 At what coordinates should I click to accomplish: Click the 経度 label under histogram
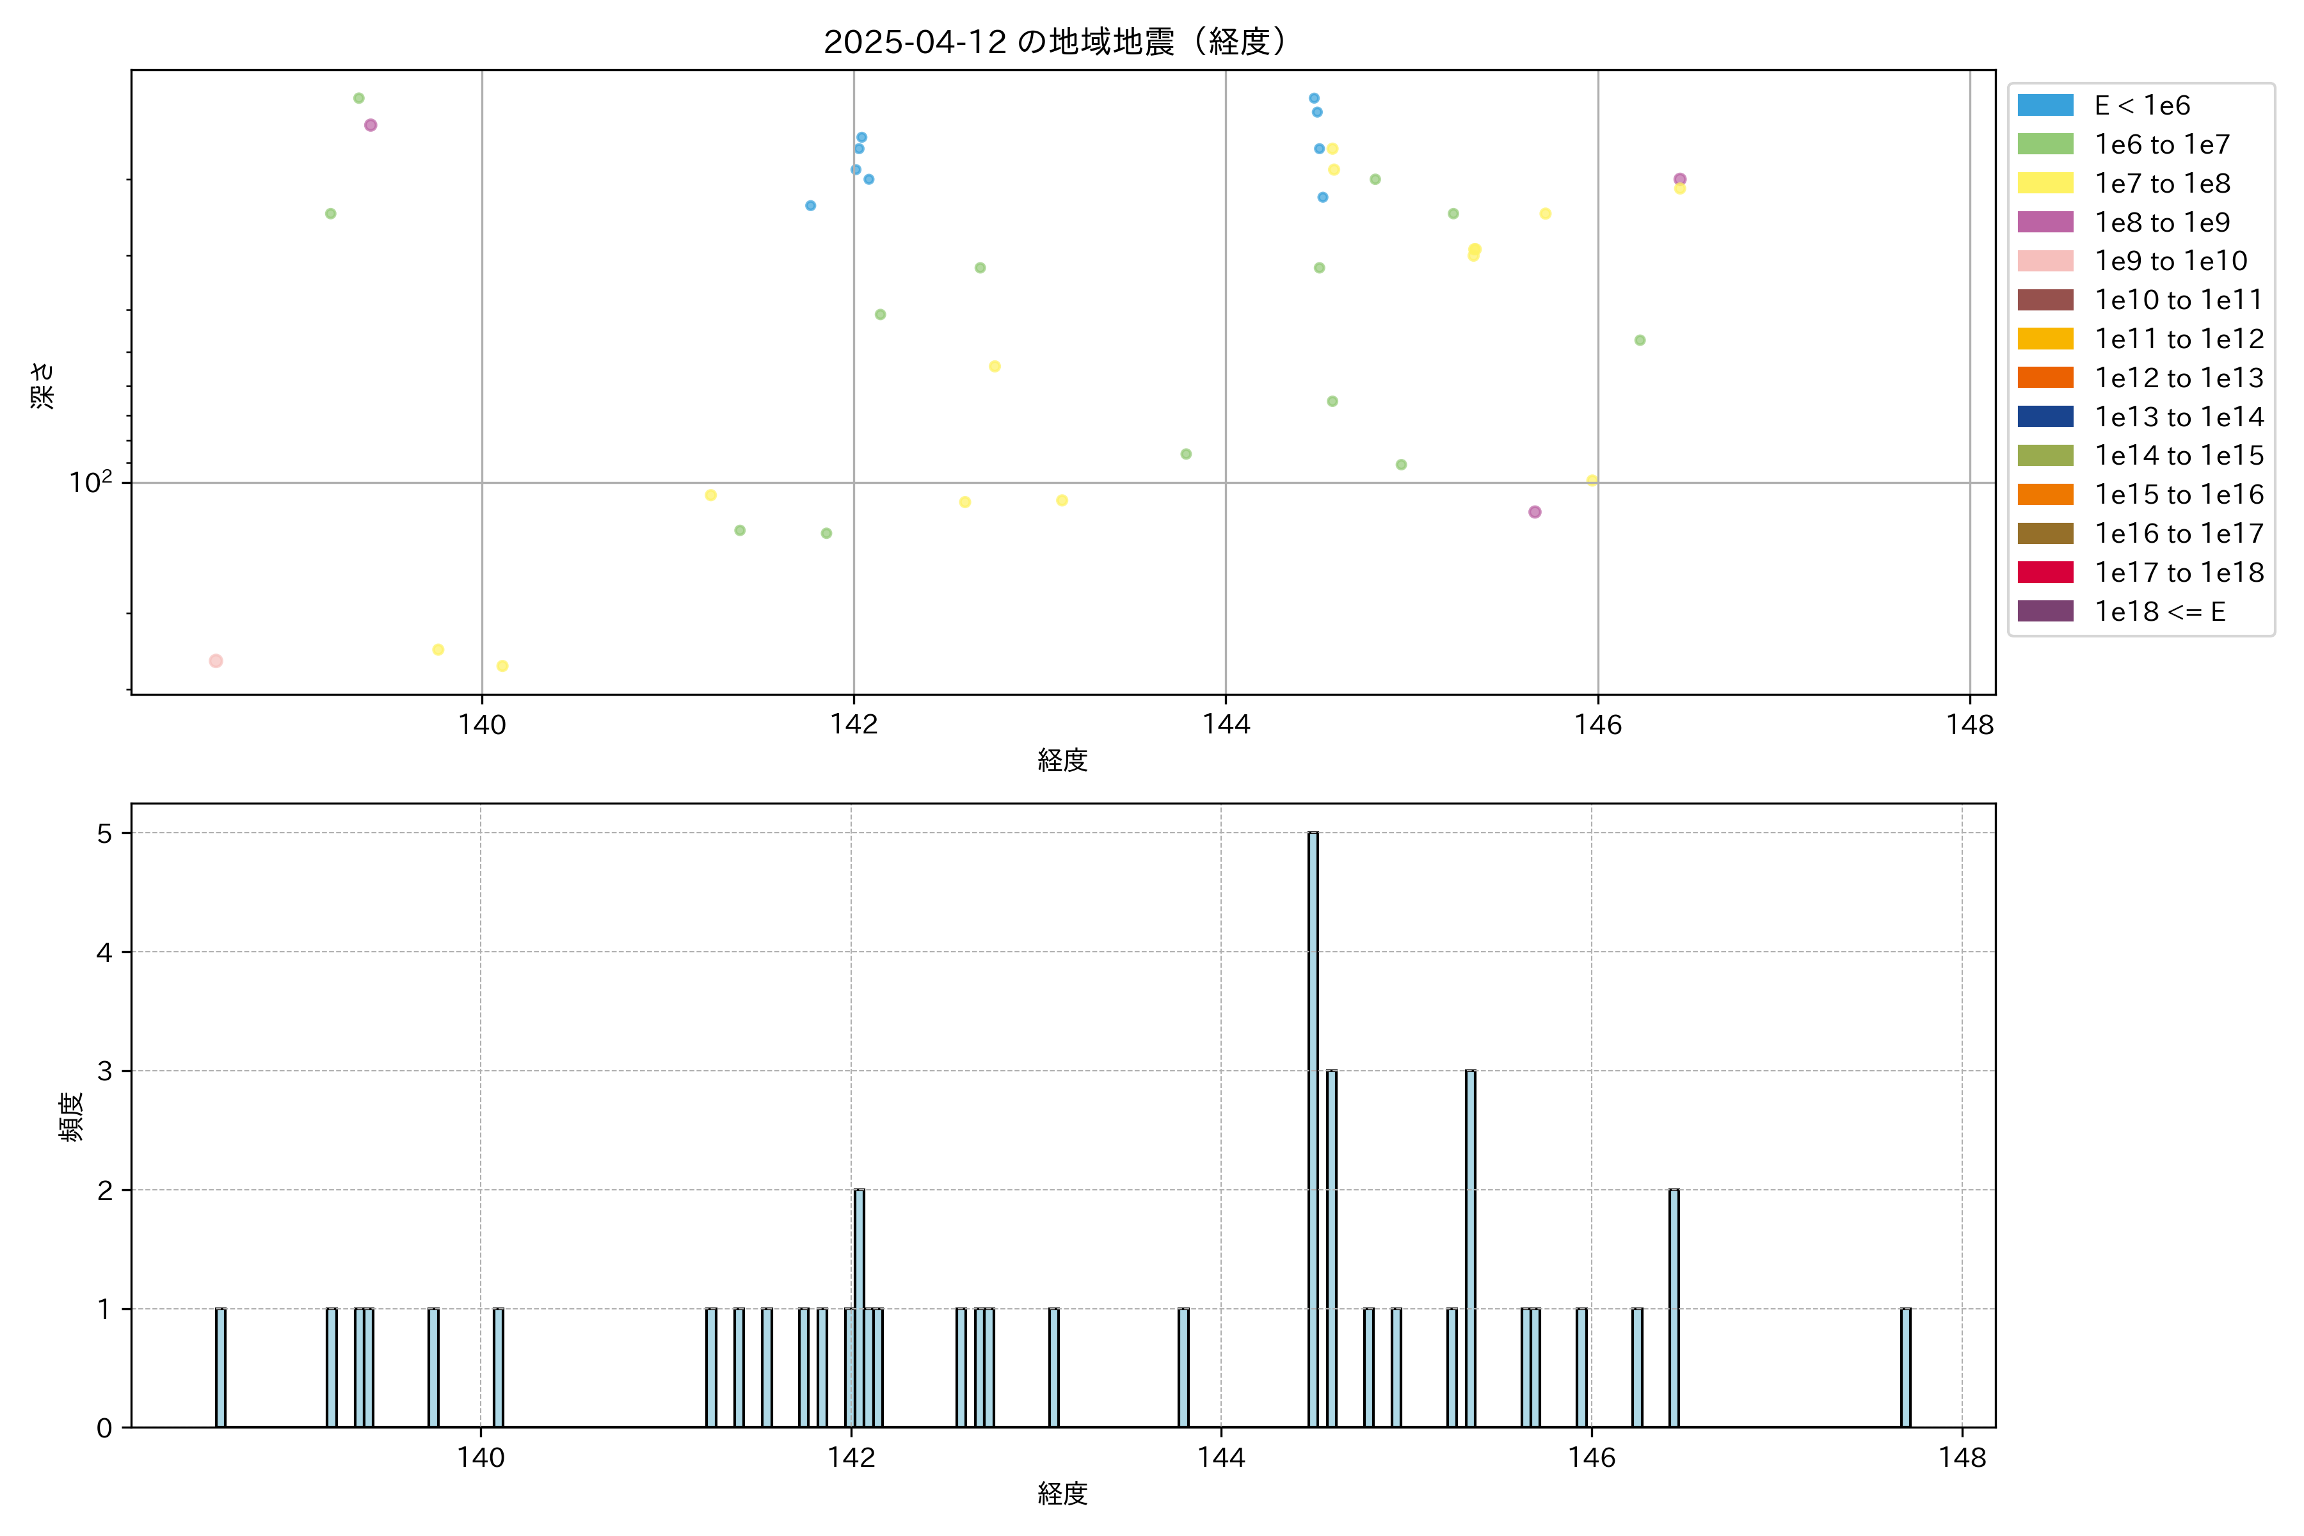tap(1063, 1494)
